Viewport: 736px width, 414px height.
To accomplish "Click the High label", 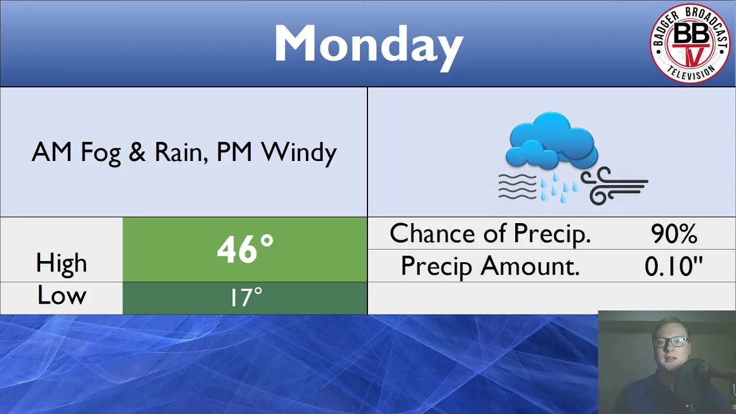I will (x=62, y=263).
